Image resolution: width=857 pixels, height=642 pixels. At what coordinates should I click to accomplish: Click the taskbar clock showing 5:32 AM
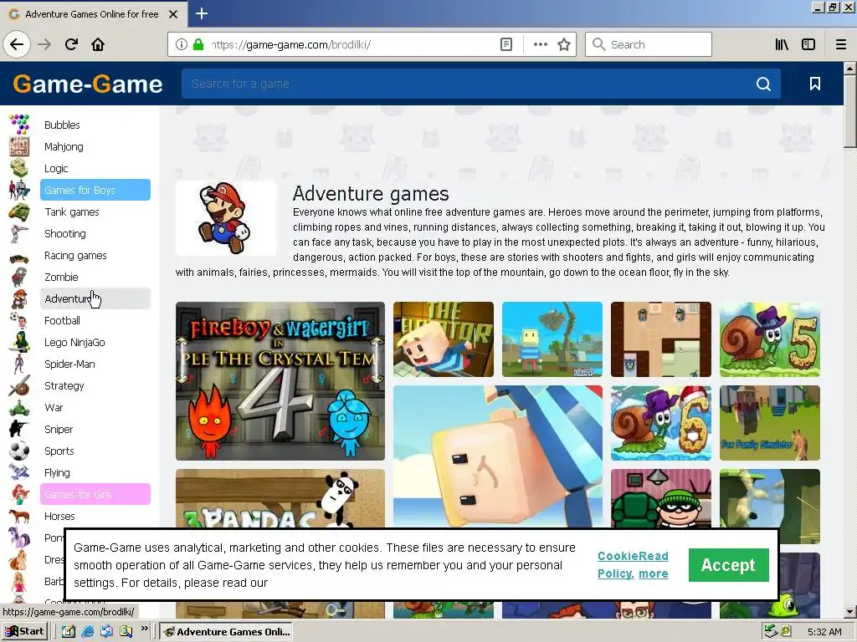pos(824,632)
